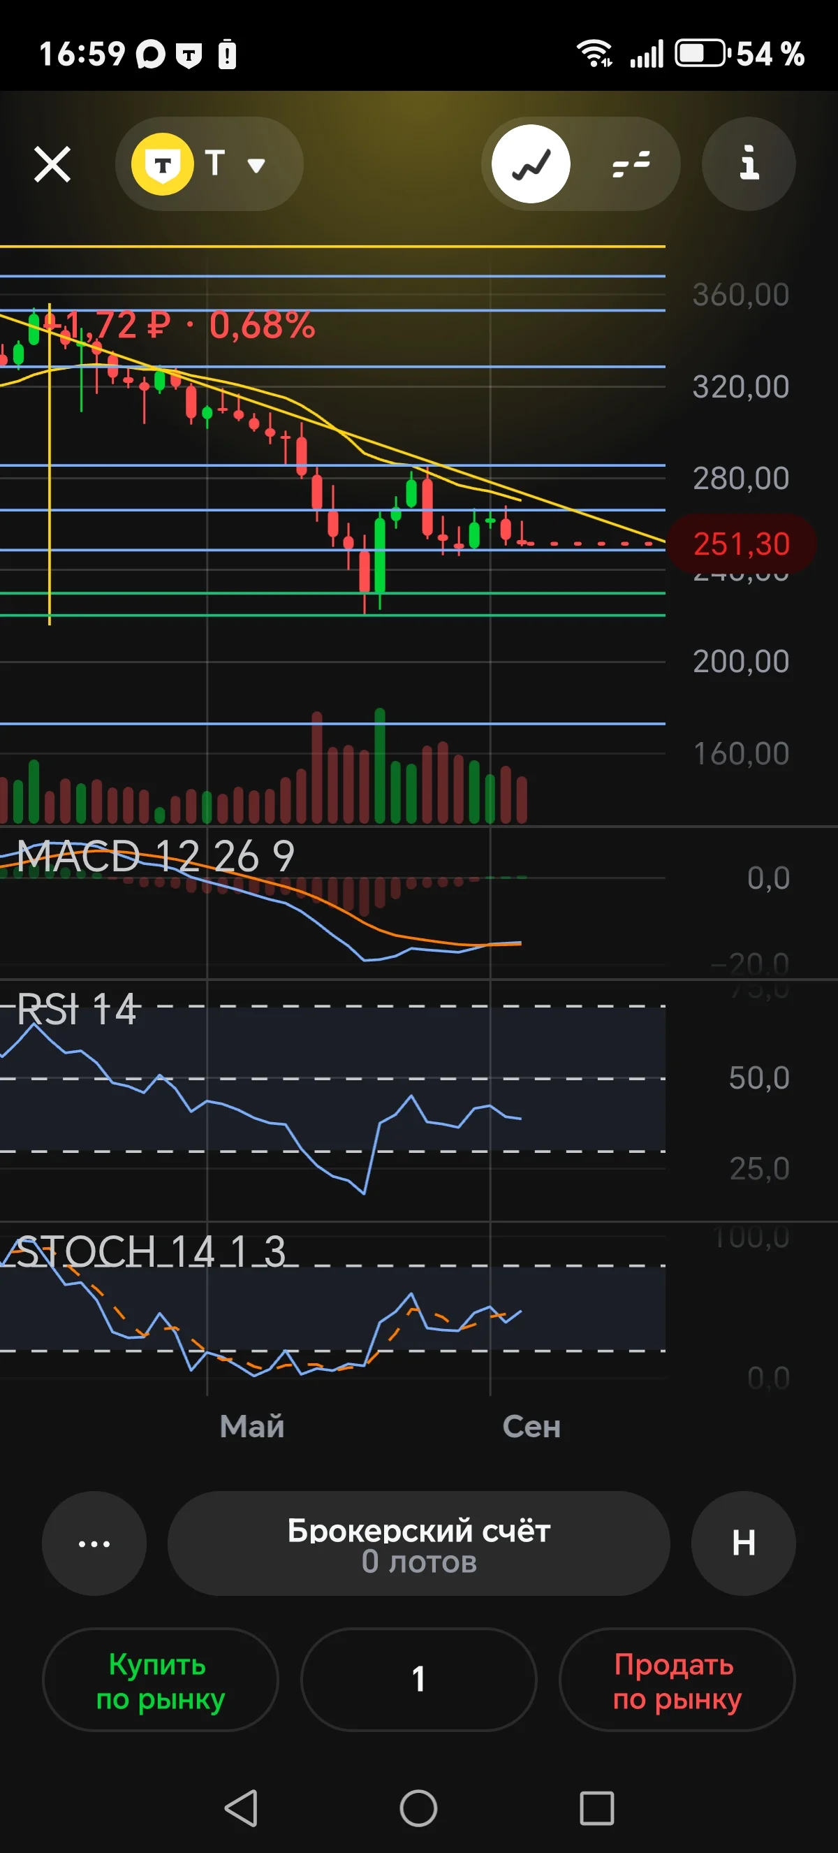Image resolution: width=838 pixels, height=1853 pixels.
Task: Tap the RSI 50,0 scale label
Action: pos(759,1077)
